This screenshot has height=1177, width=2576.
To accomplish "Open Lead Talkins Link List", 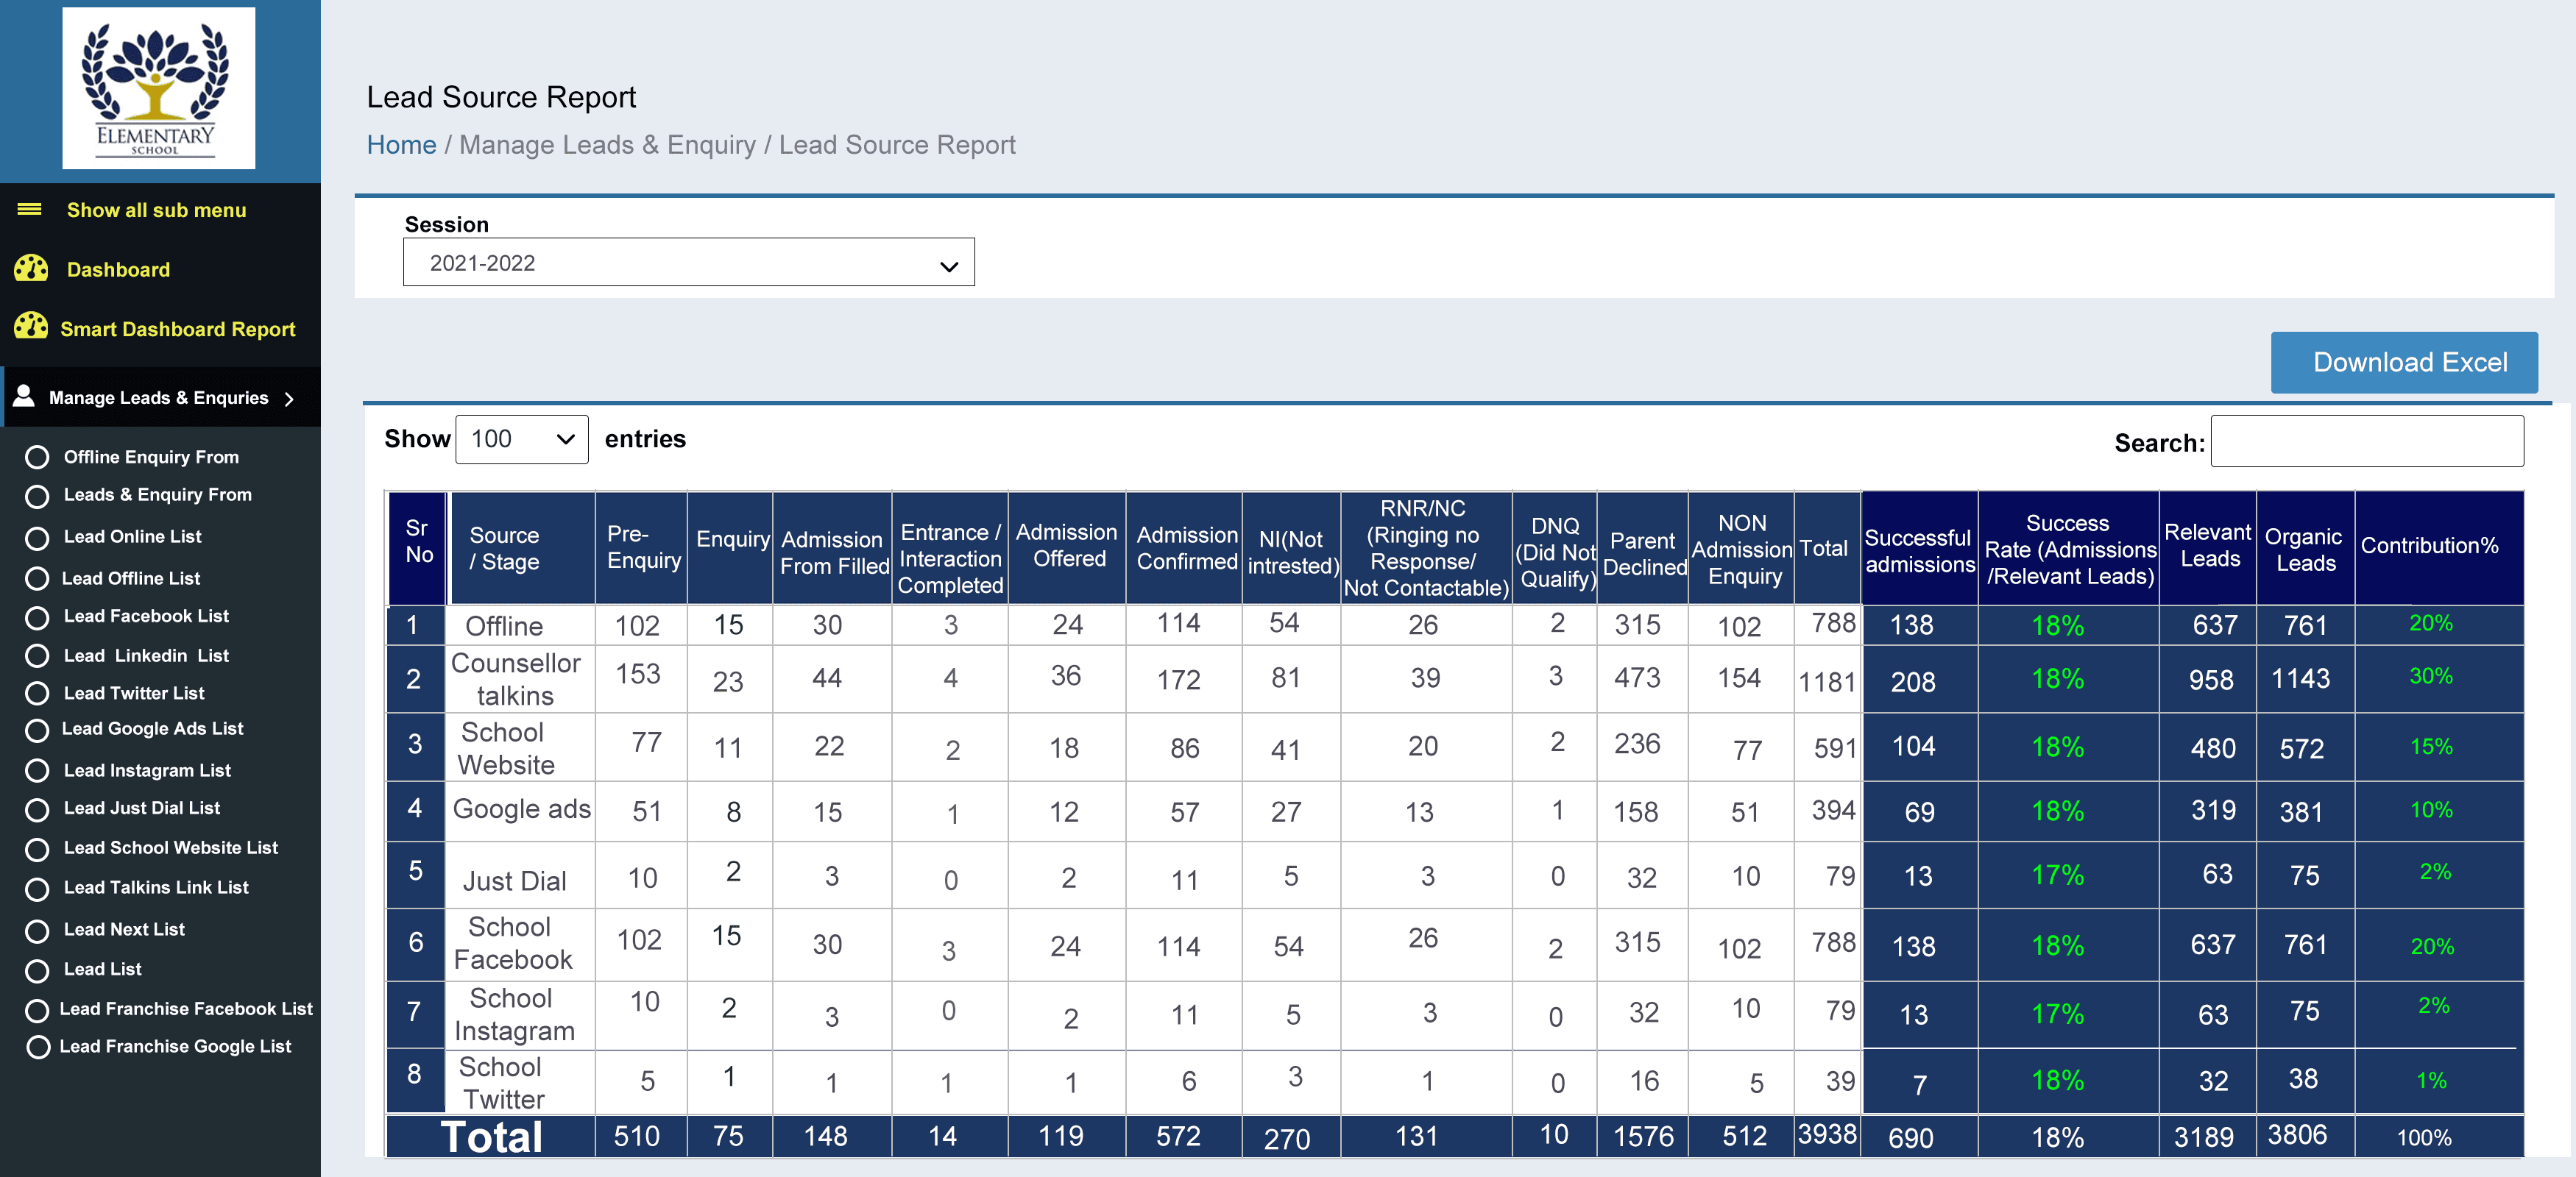I will coord(156,887).
